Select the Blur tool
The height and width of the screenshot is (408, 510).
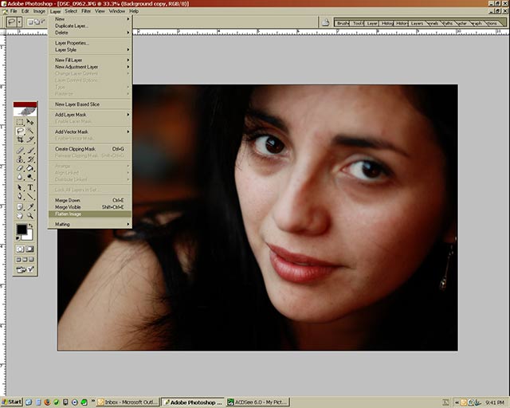(x=20, y=177)
